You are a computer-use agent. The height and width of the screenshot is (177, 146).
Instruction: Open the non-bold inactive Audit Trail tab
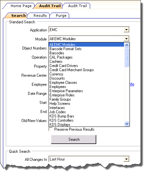77,6
